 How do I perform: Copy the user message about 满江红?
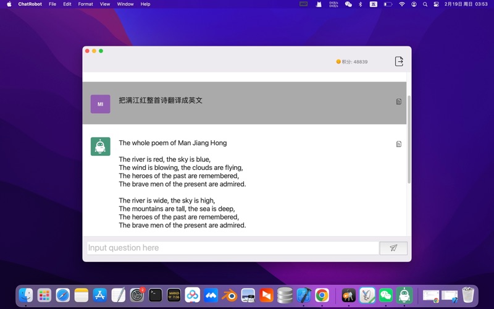398,101
